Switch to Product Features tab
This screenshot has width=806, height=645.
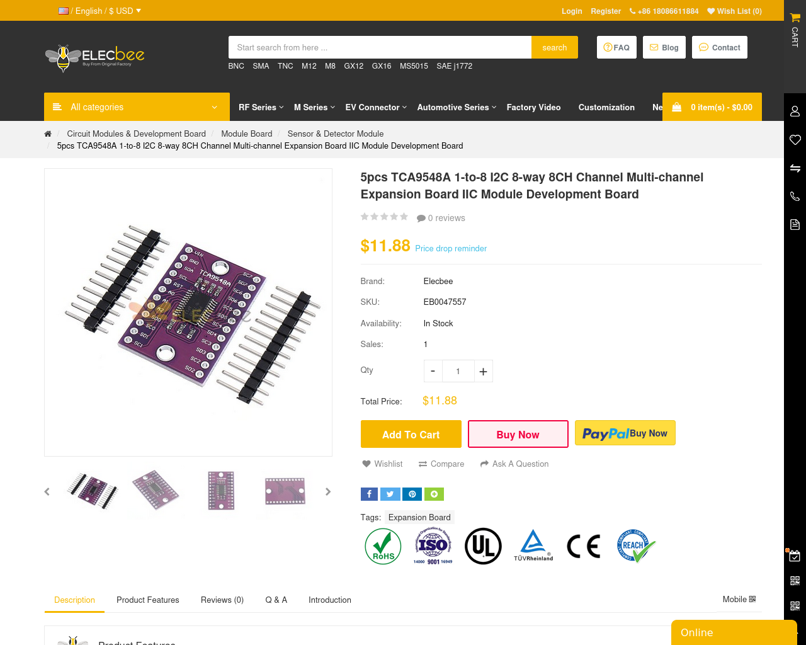point(148,600)
